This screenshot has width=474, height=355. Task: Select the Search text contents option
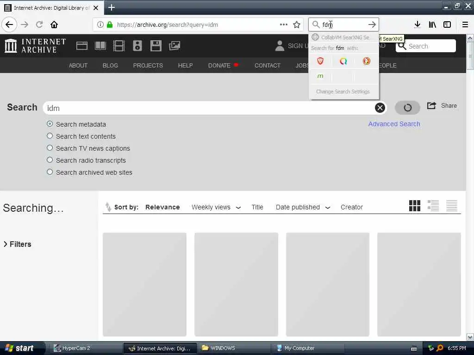click(50, 136)
